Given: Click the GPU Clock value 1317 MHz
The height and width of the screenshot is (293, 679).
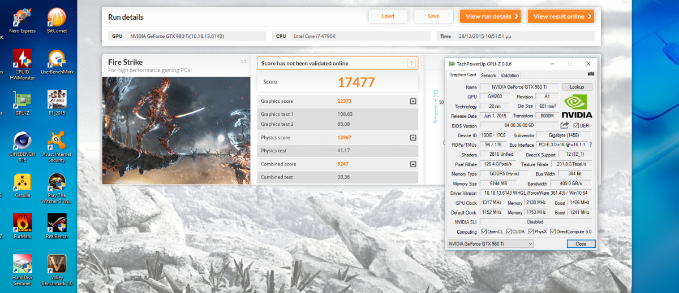Looking at the screenshot, I should click(x=492, y=203).
